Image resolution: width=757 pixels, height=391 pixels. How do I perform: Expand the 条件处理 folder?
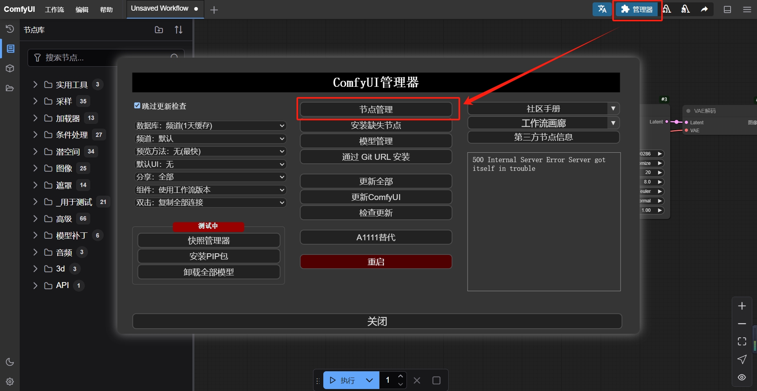pos(35,135)
